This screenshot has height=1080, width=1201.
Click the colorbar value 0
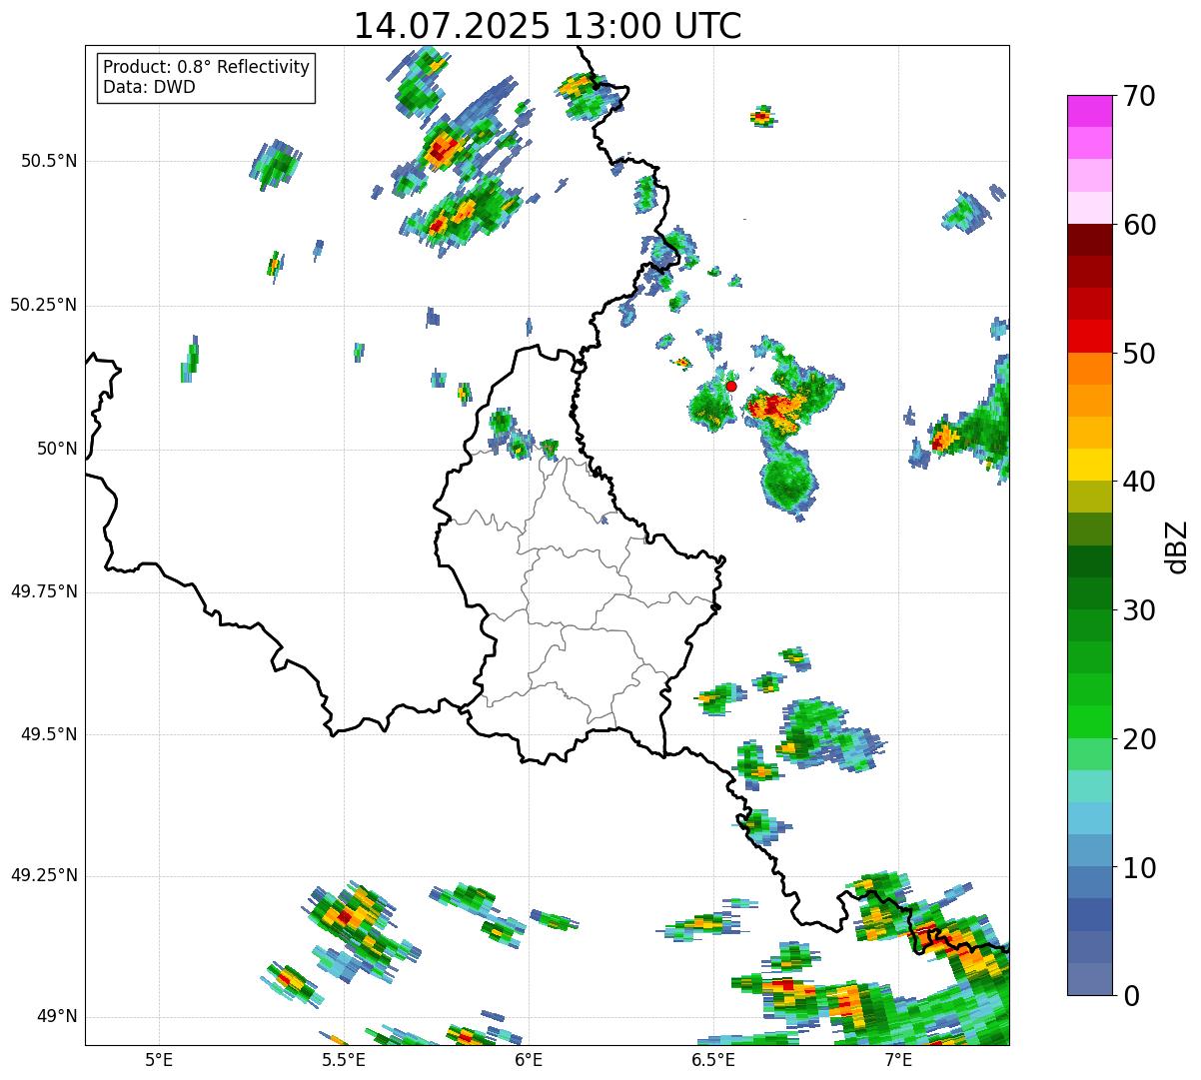pyautogui.click(x=1131, y=996)
